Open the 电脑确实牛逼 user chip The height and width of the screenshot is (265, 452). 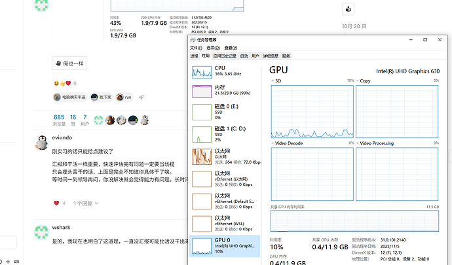tap(69, 97)
